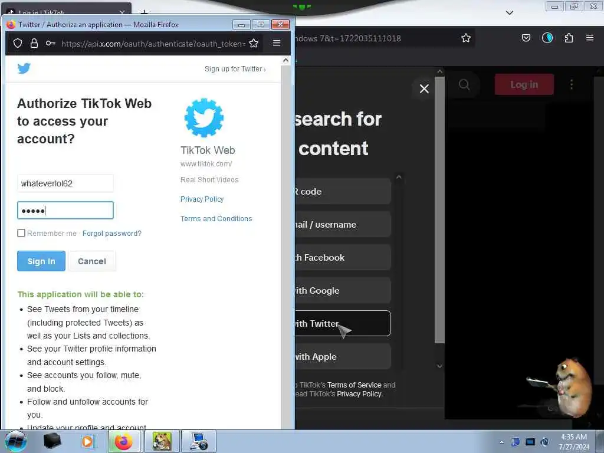The width and height of the screenshot is (604, 453).
Task: Bookmark the TikTok page with the star icon
Action: (x=466, y=38)
